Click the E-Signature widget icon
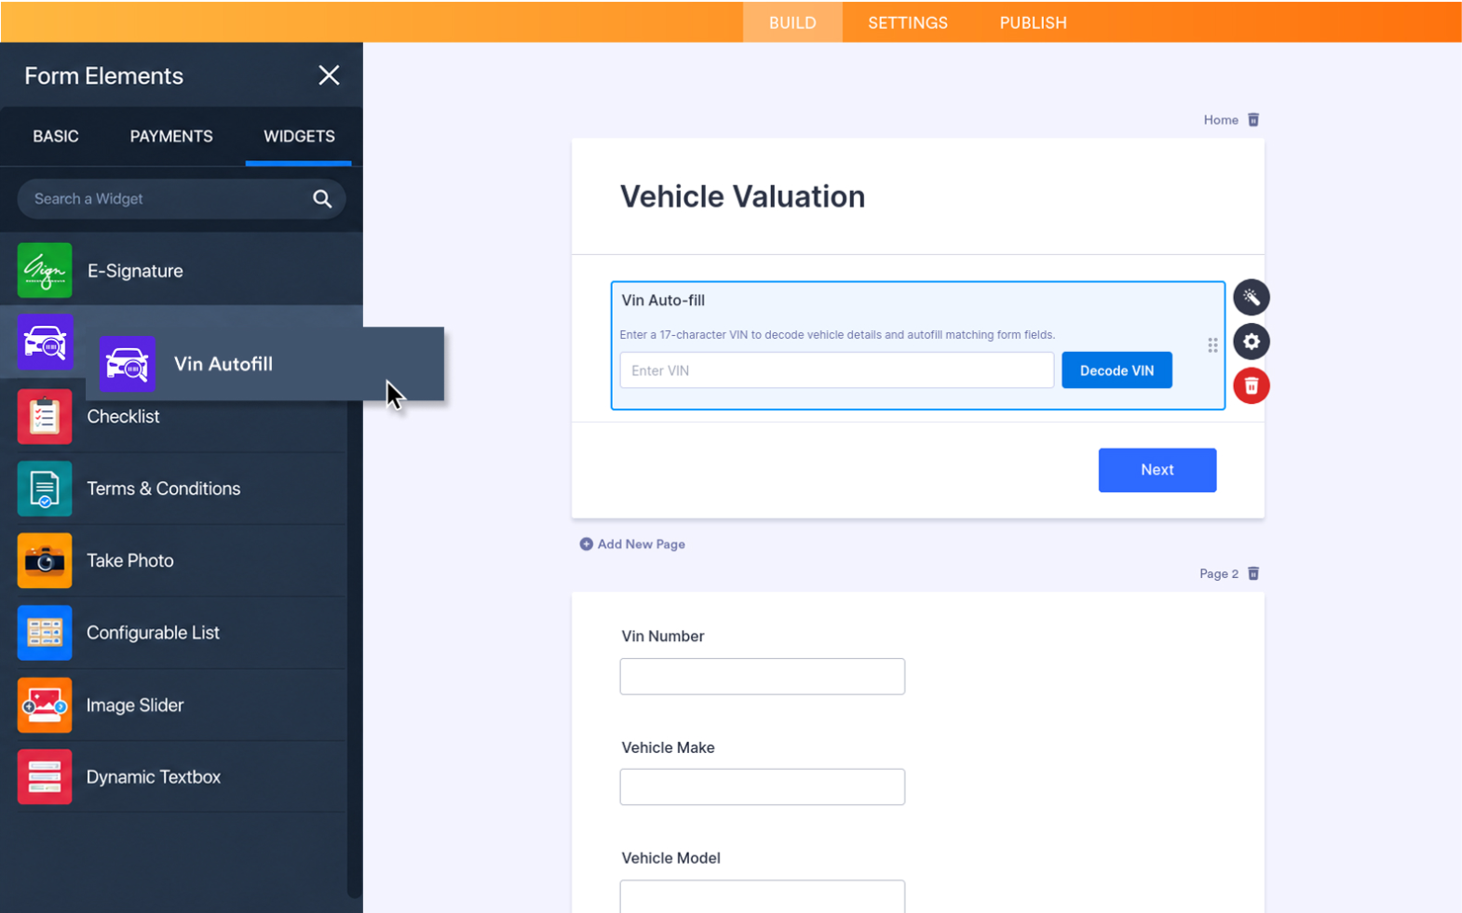The image size is (1462, 913). click(x=45, y=271)
